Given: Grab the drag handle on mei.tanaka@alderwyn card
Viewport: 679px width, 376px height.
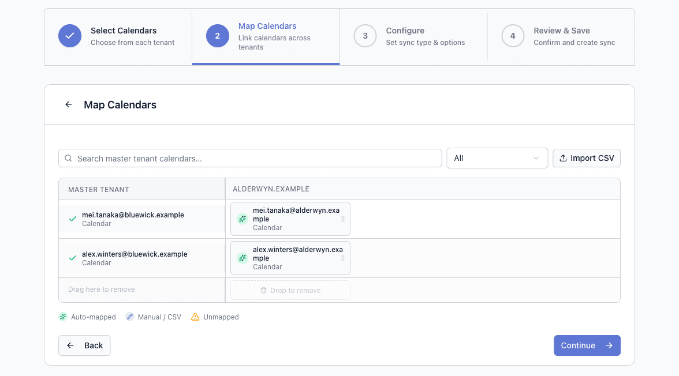Looking at the screenshot, I should 342,219.
